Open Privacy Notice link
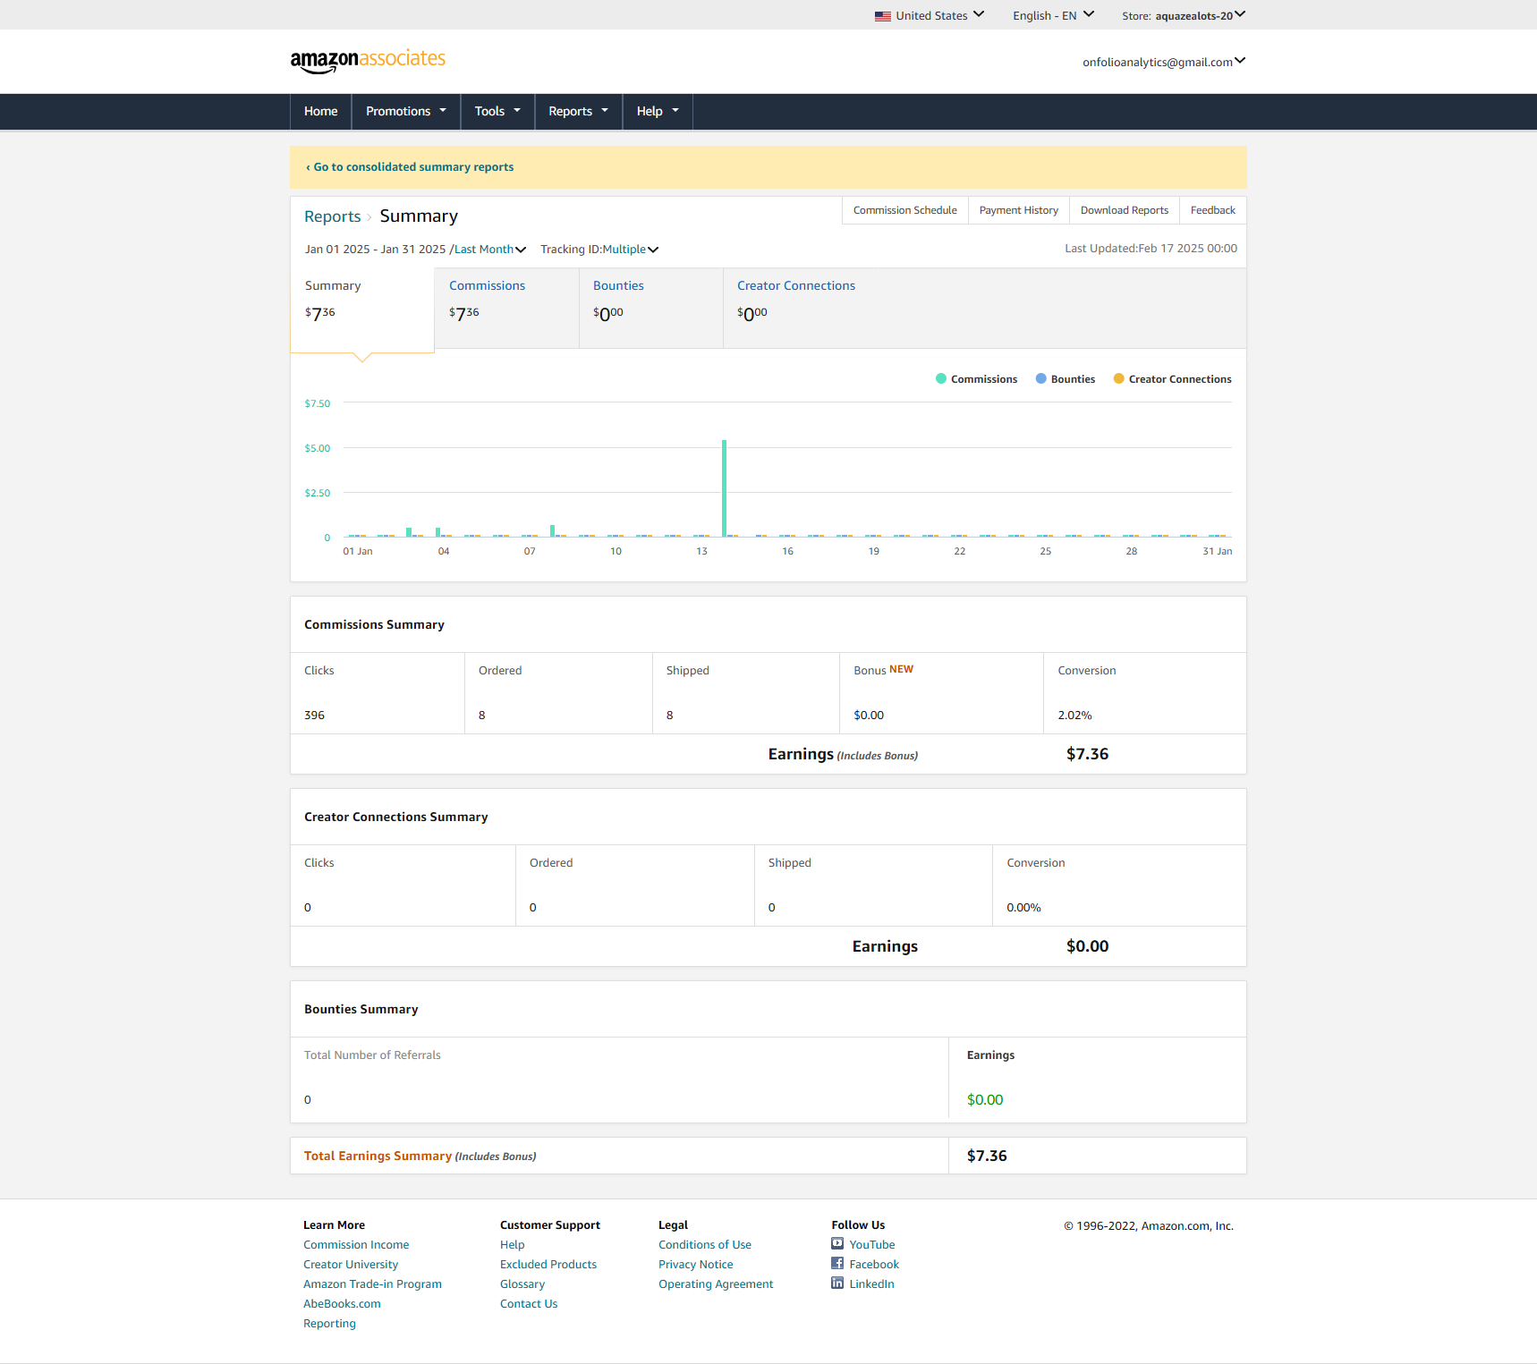This screenshot has width=1537, height=1364. [x=696, y=1264]
